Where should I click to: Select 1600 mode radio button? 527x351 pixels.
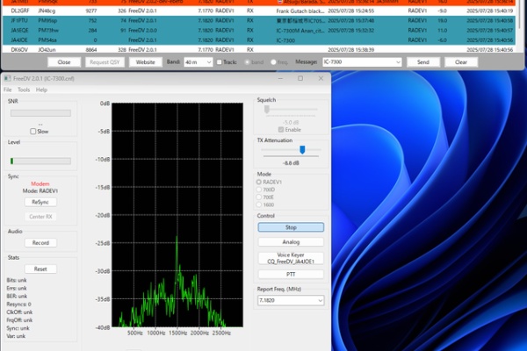coord(259,204)
